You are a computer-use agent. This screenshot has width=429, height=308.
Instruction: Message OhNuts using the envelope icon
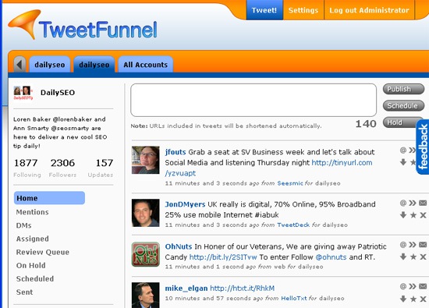tap(423, 245)
